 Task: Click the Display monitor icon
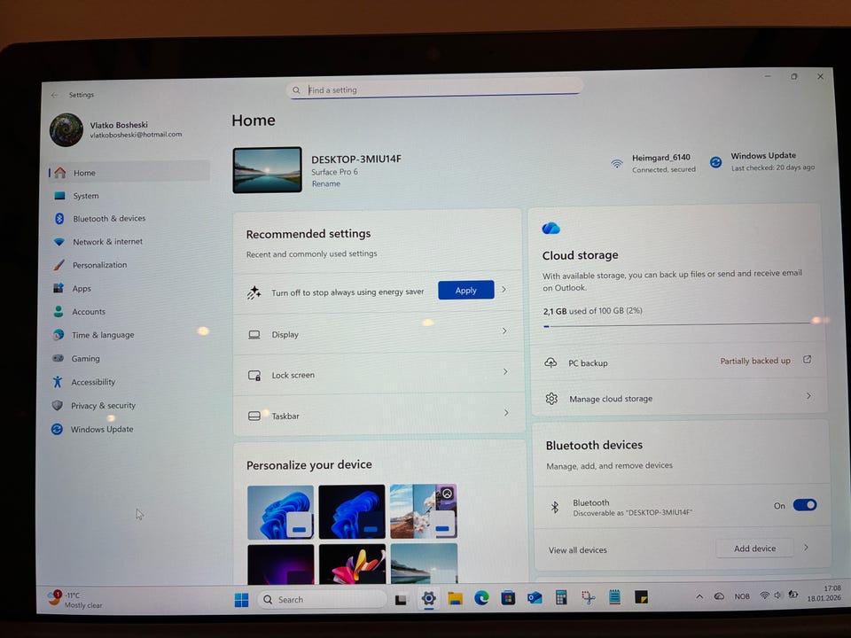point(254,335)
